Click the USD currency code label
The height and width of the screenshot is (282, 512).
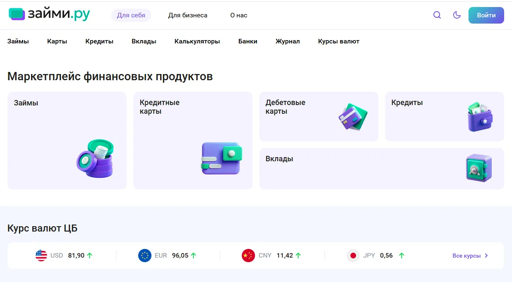pos(57,256)
